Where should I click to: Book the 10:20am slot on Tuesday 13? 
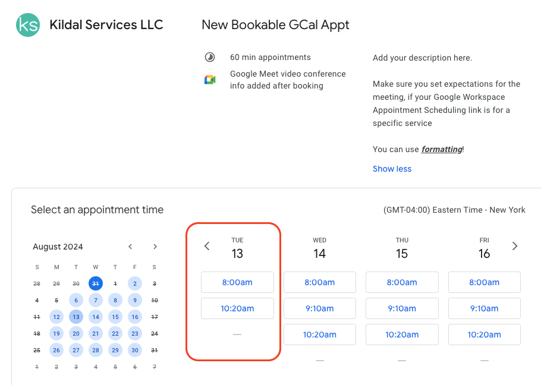coord(237,308)
